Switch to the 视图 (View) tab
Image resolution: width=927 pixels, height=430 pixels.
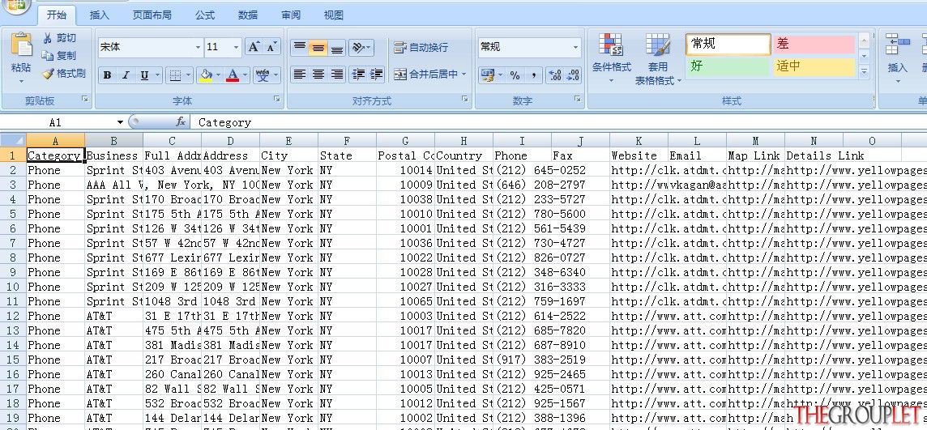tap(333, 15)
